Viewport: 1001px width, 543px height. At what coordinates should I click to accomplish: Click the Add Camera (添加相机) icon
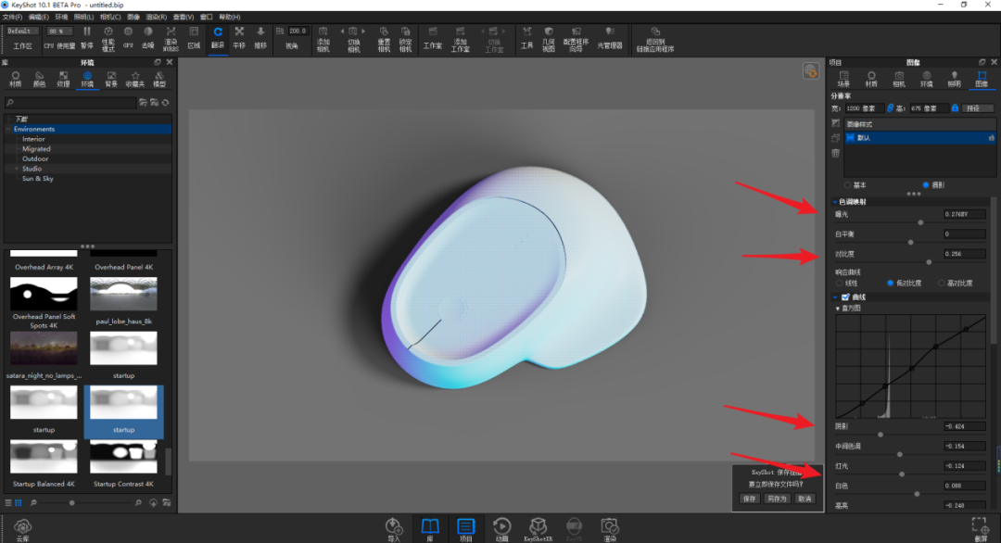tap(323, 39)
